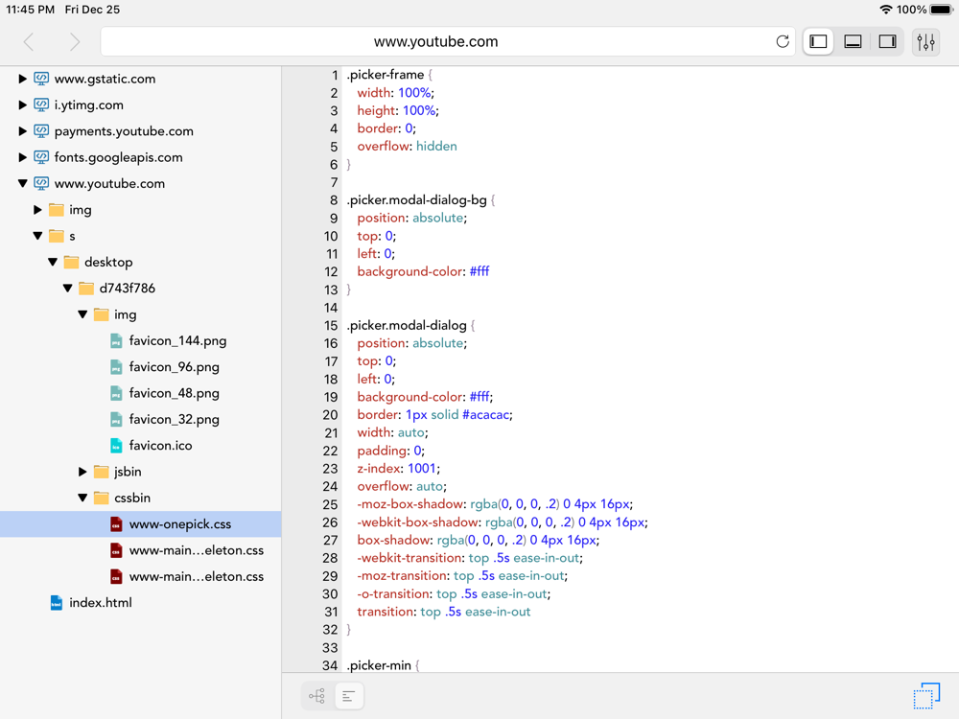The image size is (959, 719).
Task: Go back with the left arrow
Action: 29,41
